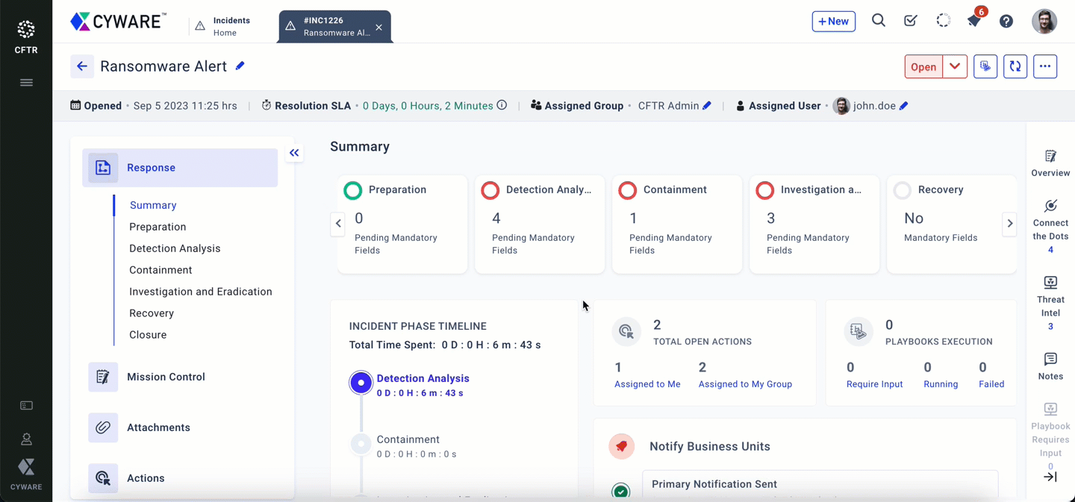The width and height of the screenshot is (1075, 502).
Task: Select Containment in Response menu
Action: coord(161,270)
